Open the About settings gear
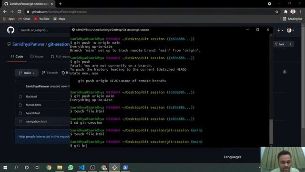Image resolution: width=305 pixels, height=172 pixels. coord(285,72)
